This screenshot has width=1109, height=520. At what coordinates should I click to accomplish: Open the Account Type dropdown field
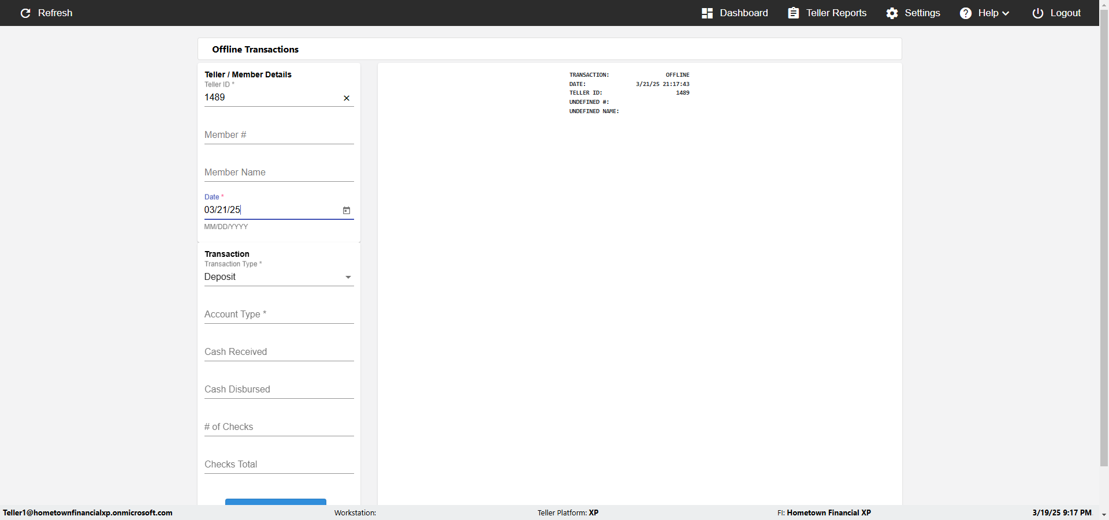coord(279,315)
